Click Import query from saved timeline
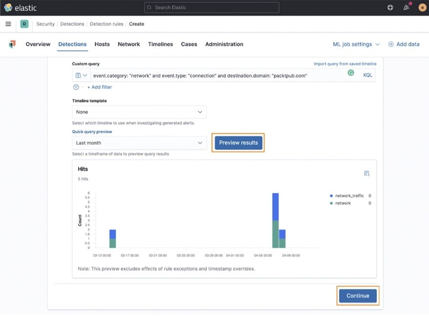The image size is (429, 317). (345, 64)
